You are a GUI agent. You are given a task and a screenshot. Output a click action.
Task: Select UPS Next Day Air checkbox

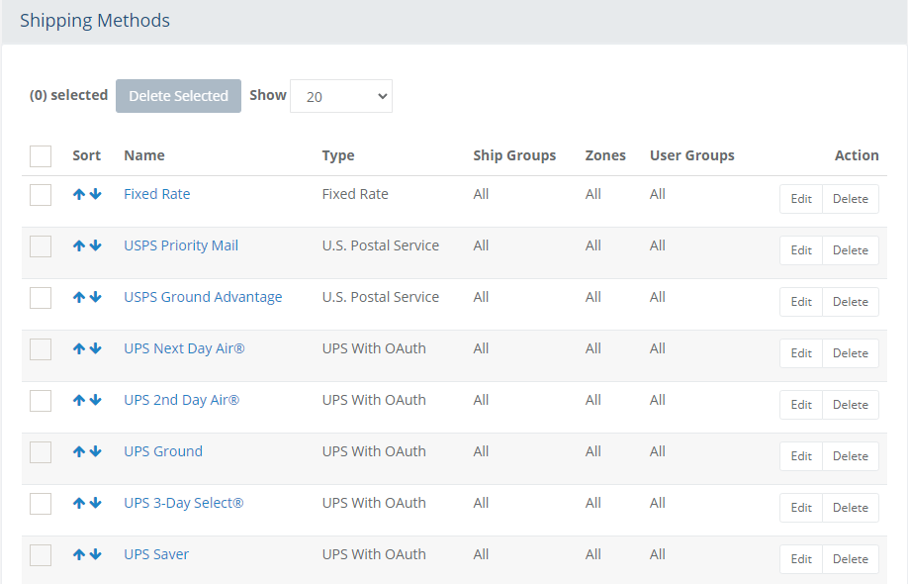(41, 350)
